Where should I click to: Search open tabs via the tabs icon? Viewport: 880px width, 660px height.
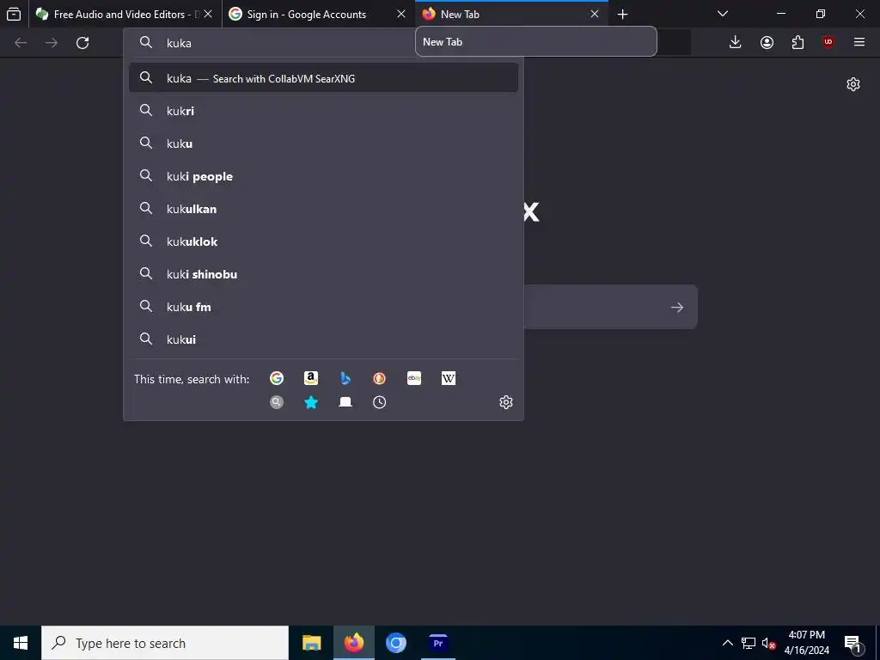[345, 402]
